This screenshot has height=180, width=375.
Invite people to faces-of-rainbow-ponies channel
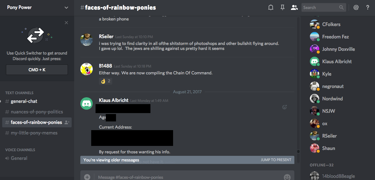[67, 122]
